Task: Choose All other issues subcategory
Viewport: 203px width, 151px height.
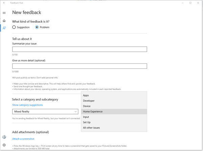Action: [91, 128]
